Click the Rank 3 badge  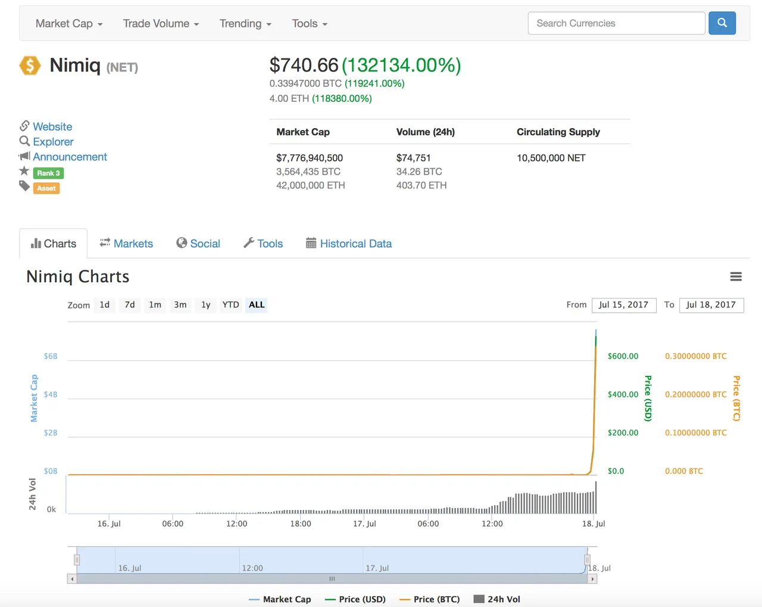(48, 173)
